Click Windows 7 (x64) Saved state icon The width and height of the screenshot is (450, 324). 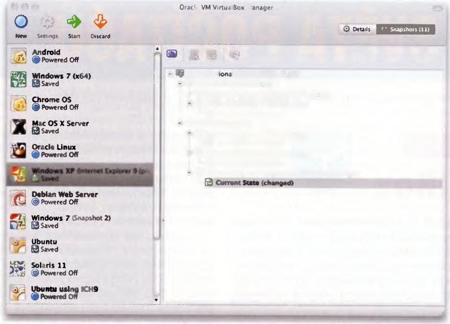pos(36,84)
